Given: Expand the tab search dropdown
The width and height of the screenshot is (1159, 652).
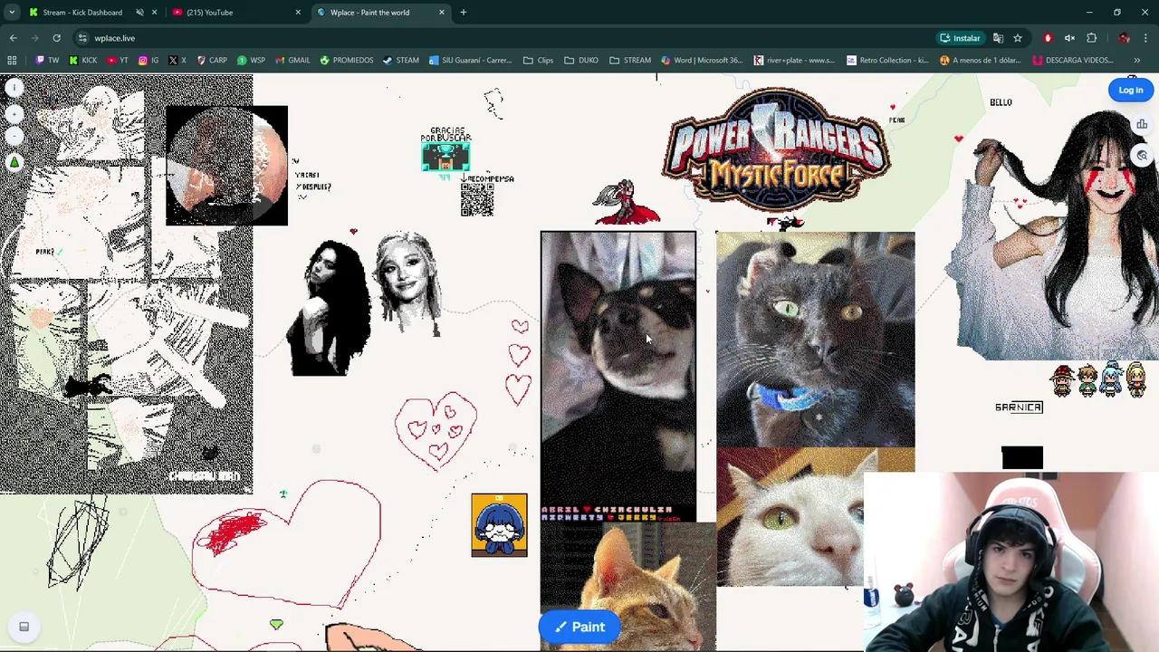Looking at the screenshot, I should pyautogui.click(x=12, y=13).
